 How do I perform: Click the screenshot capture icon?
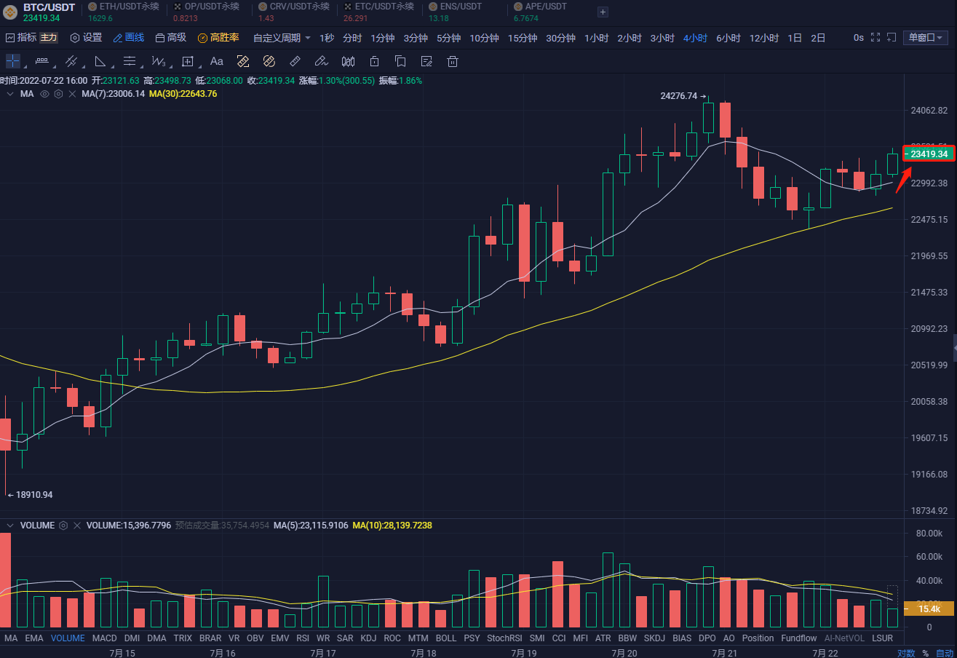(891, 37)
